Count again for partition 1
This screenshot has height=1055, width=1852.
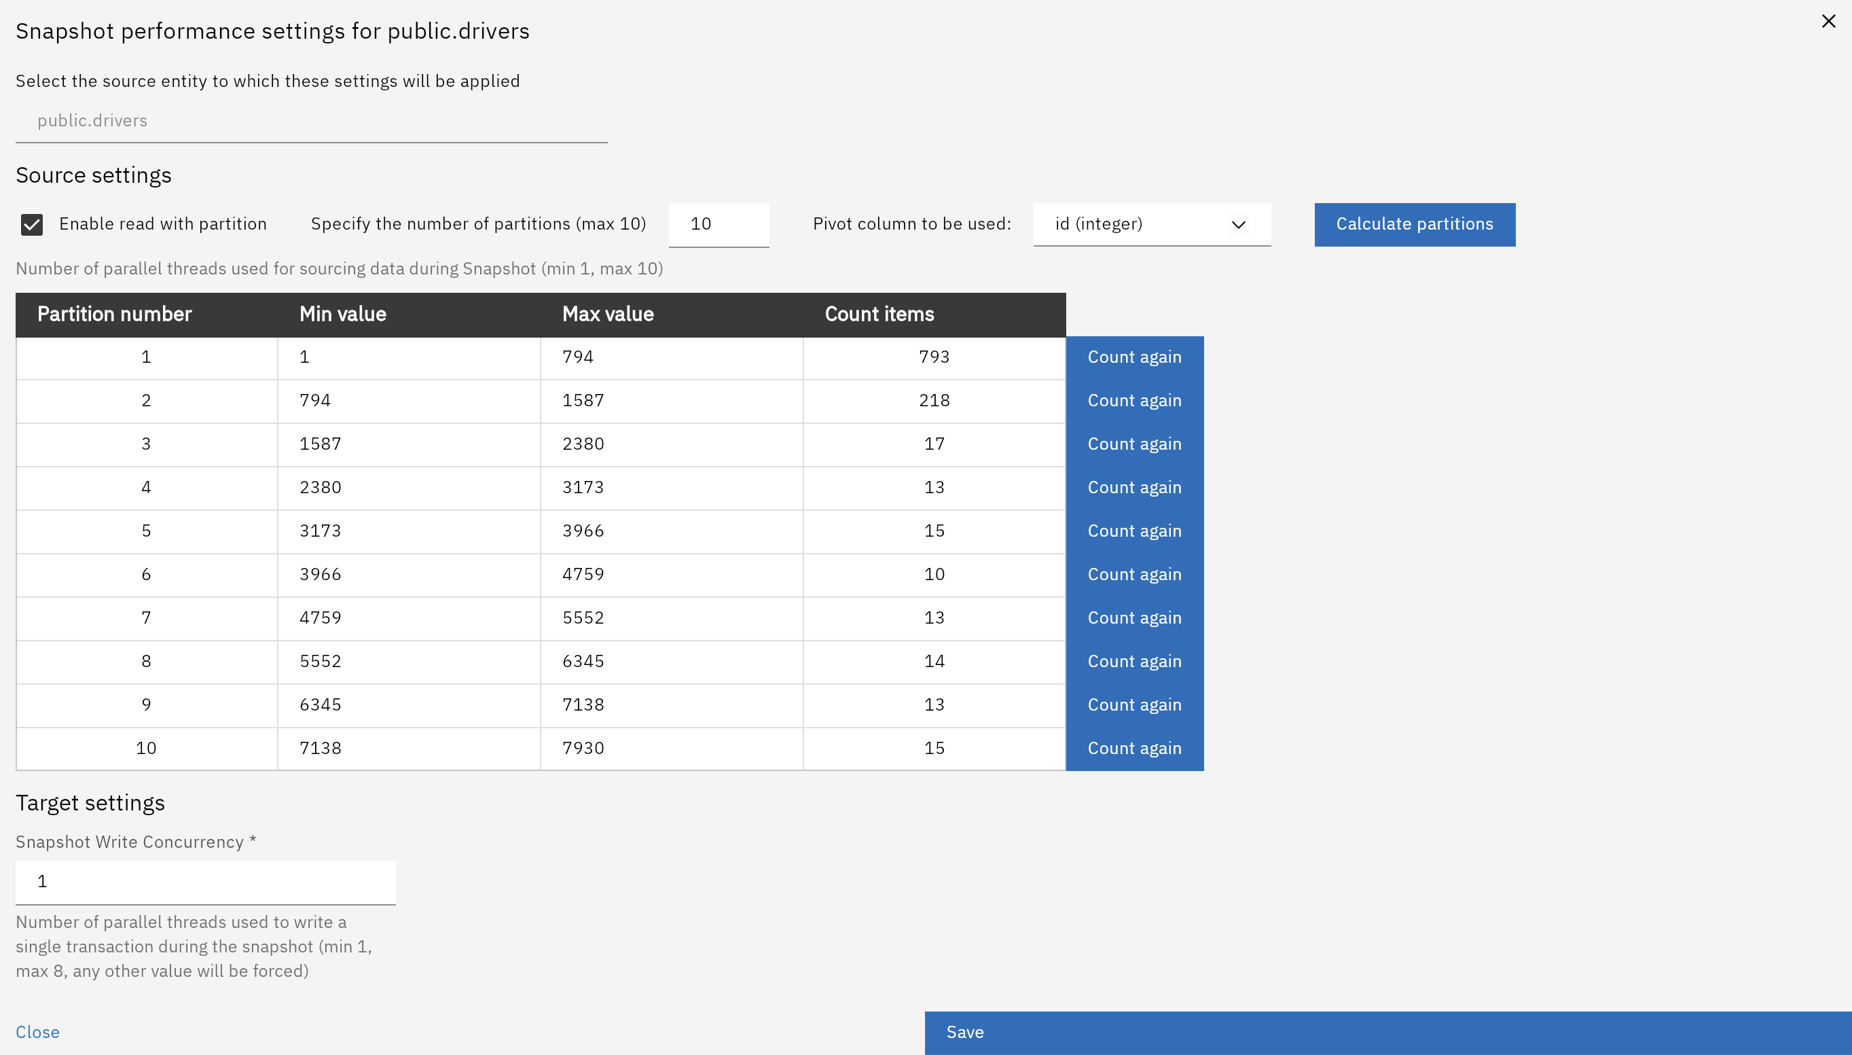coord(1133,357)
